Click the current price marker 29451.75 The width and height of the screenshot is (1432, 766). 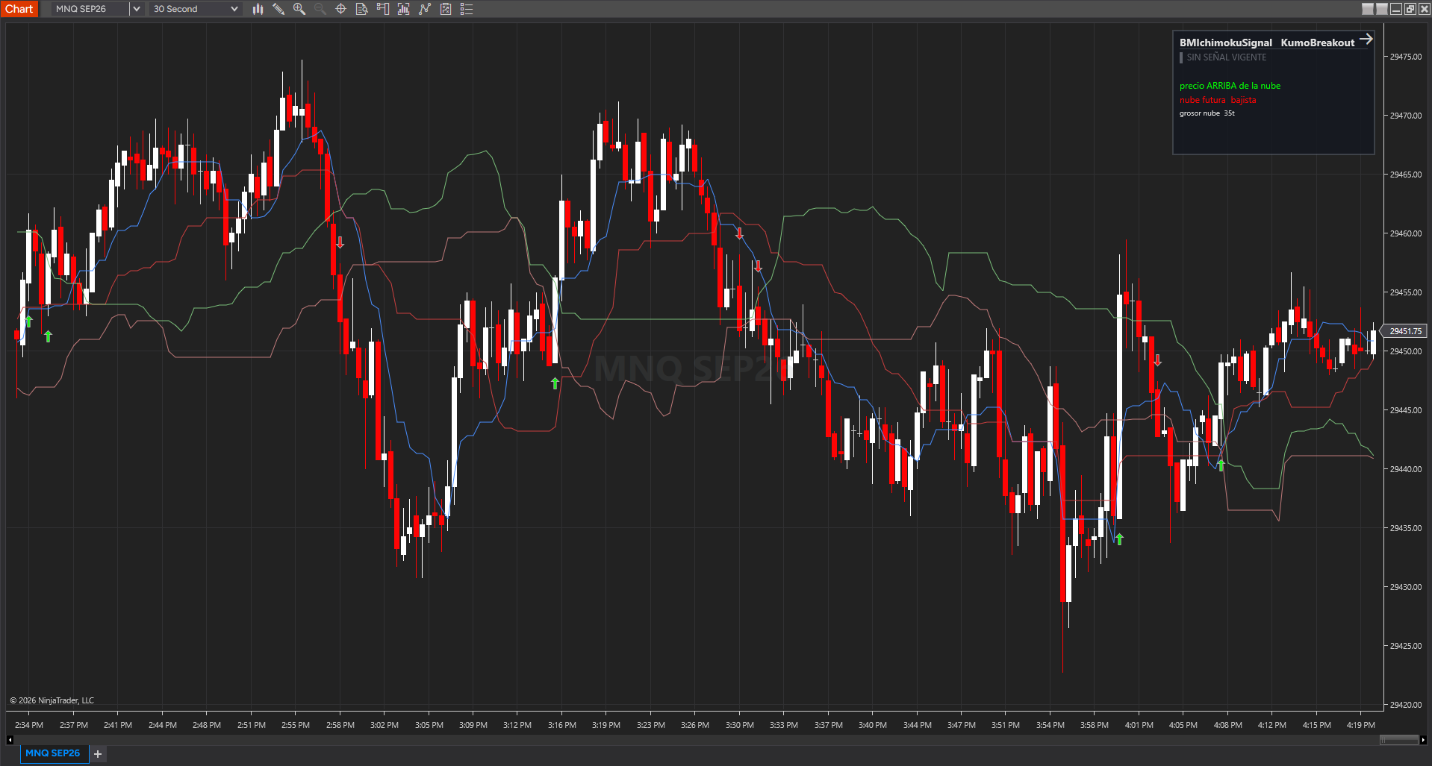click(x=1404, y=331)
